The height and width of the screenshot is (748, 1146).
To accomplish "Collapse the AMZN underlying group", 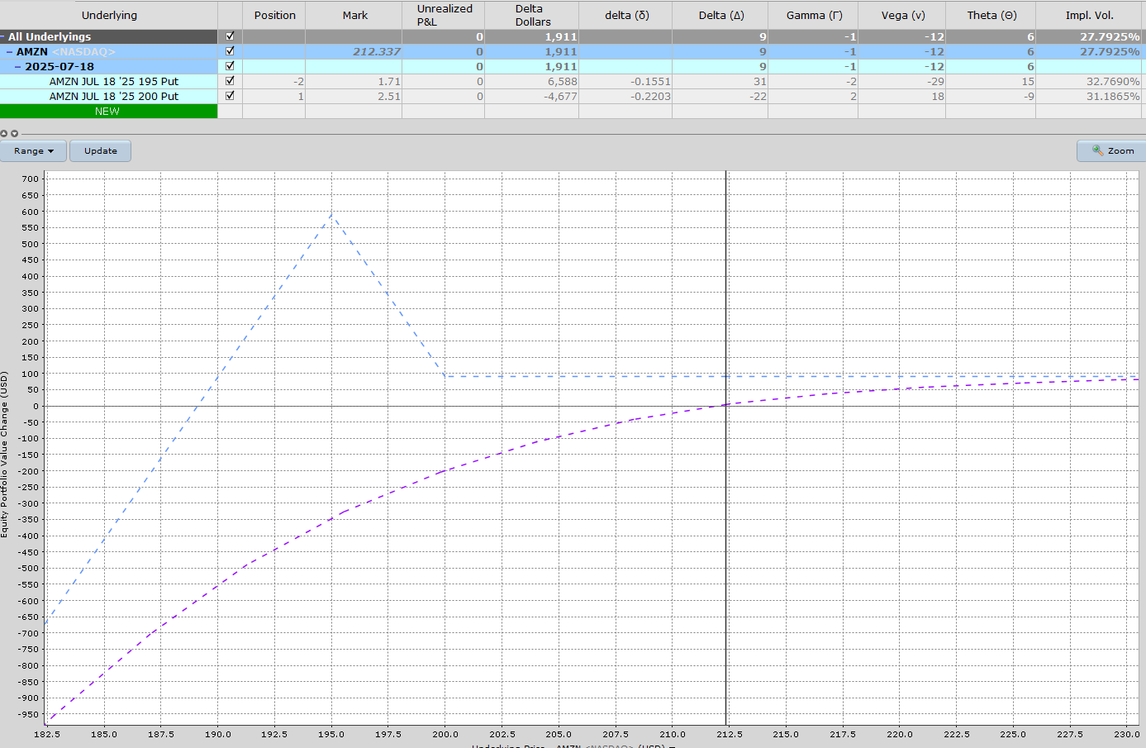I will pyautogui.click(x=10, y=52).
